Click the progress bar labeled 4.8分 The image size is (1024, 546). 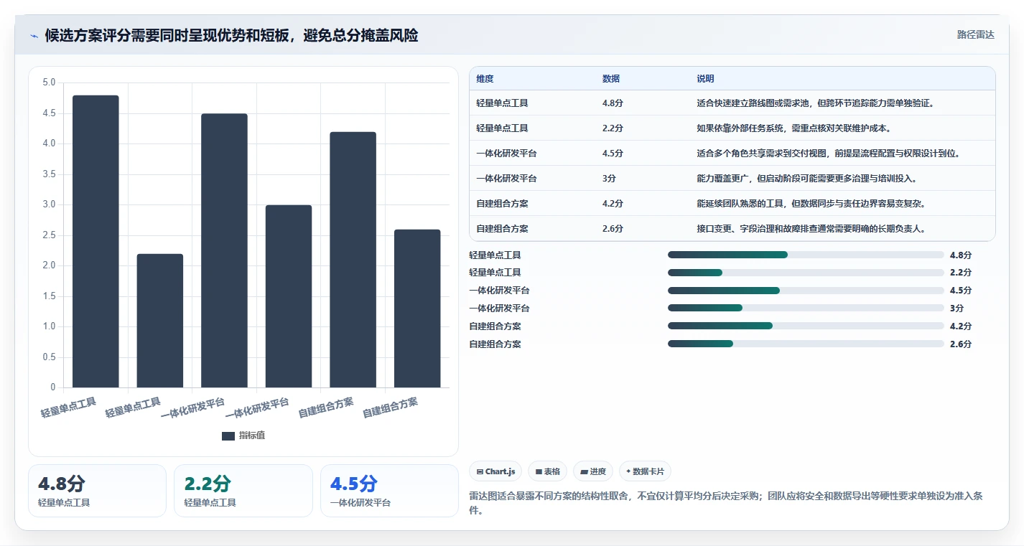(x=806, y=255)
